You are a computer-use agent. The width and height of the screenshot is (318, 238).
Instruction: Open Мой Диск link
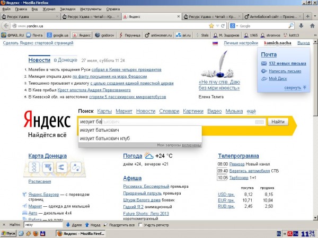point(278,78)
